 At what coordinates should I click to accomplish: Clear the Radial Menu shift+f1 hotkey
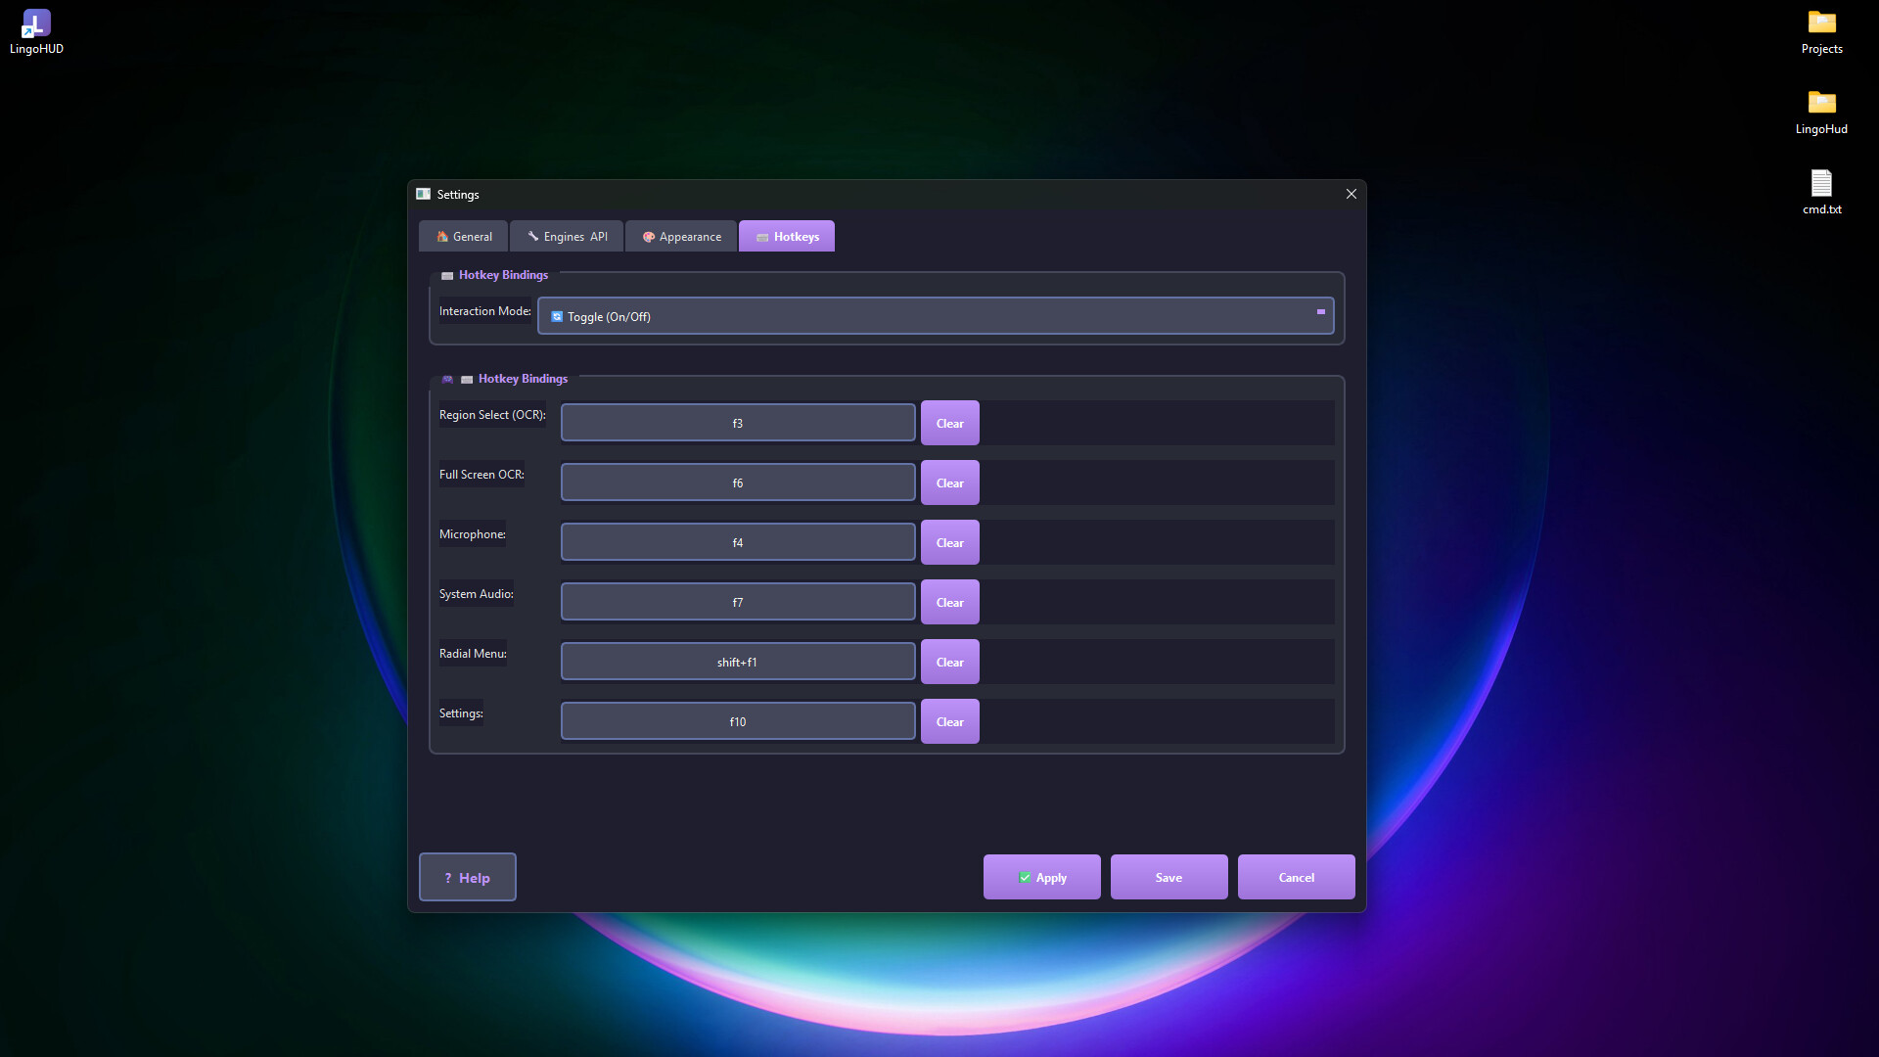949,662
